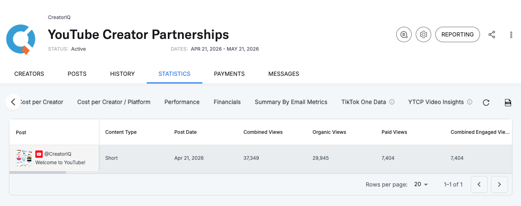Click the 29,945 organic views value
Image resolution: width=521 pixels, height=206 pixels.
321,158
